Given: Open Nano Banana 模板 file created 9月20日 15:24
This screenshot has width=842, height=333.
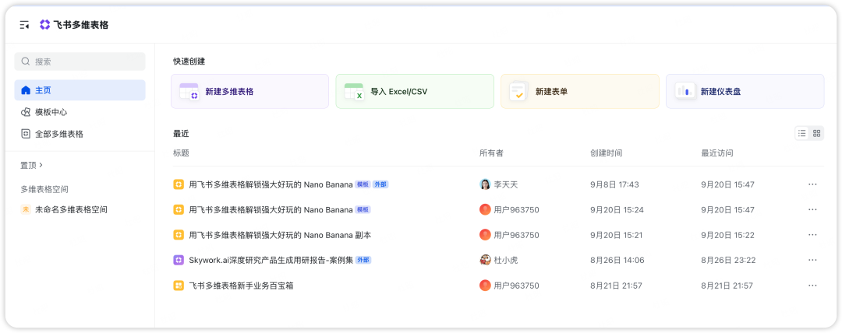Looking at the screenshot, I should [271, 209].
